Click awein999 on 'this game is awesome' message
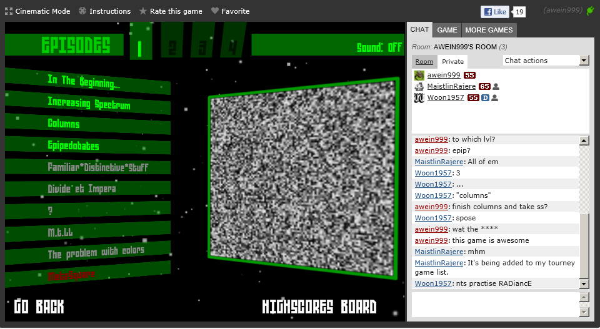The image size is (600, 329). click(431, 240)
